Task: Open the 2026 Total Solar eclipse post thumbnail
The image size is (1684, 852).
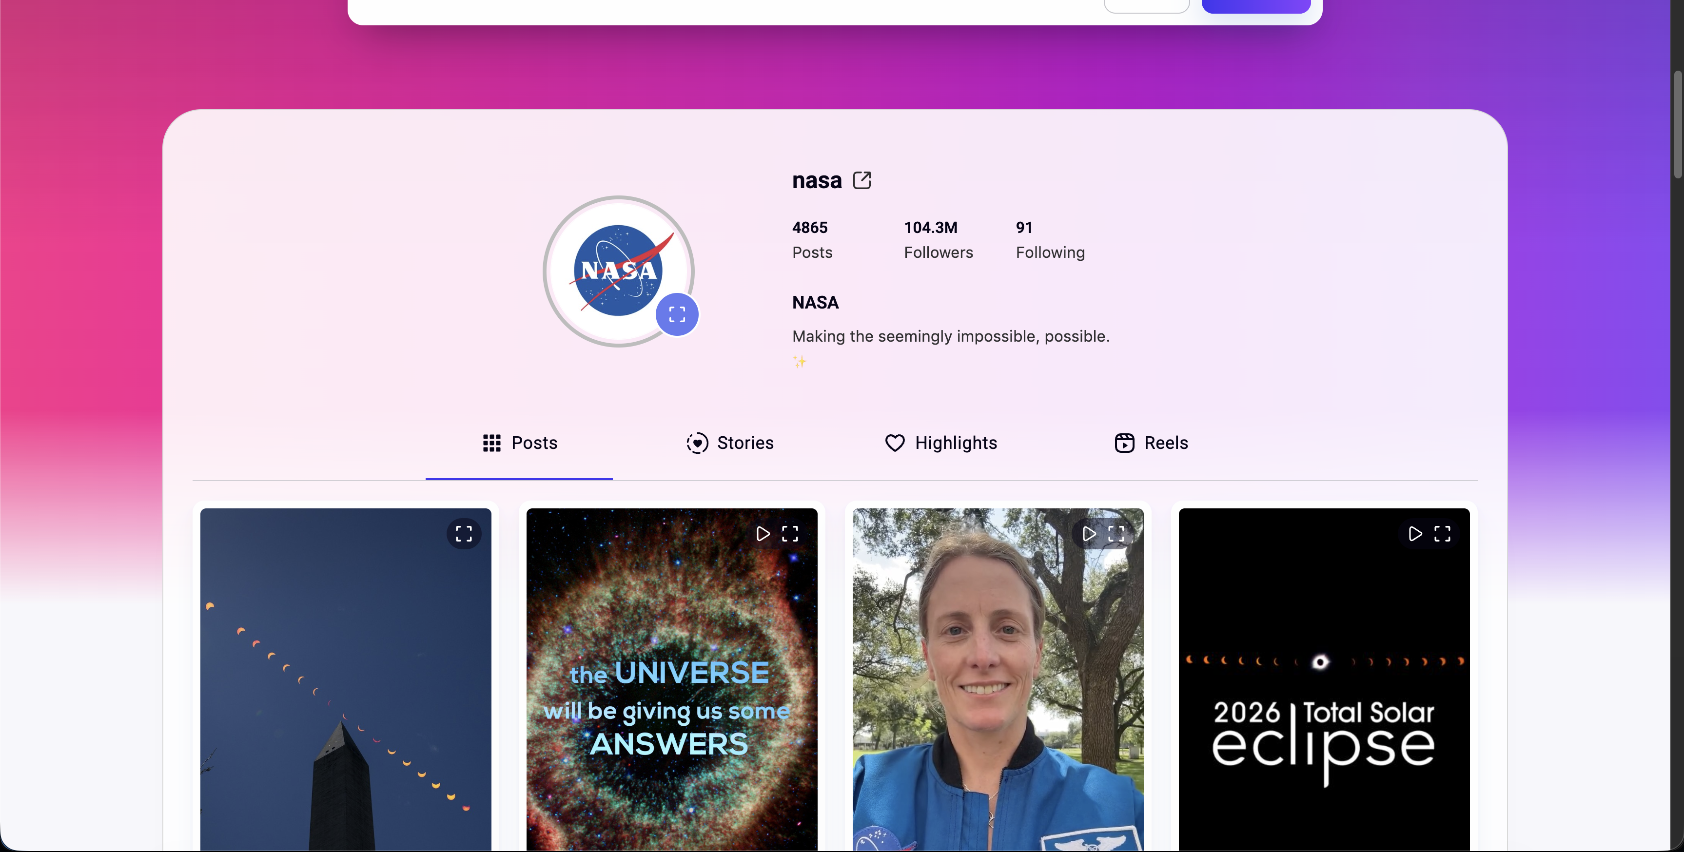Action: pos(1325,679)
